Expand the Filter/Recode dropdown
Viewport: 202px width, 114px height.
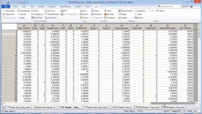[x=59, y=14]
